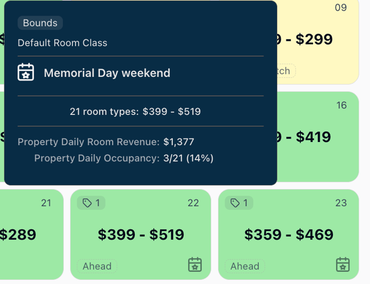370x284 pixels.
Task: Click the $289 price on day 21
Action: 18,234
